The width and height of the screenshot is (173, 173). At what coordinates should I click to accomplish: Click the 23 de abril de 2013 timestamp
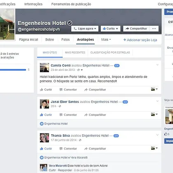tap(63, 70)
